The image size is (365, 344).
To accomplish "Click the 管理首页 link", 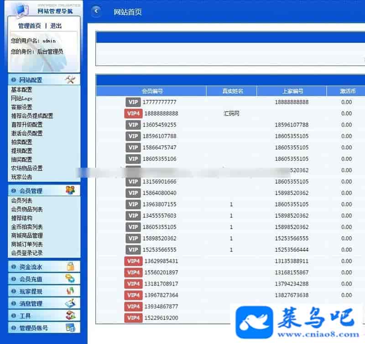I will tap(29, 26).
